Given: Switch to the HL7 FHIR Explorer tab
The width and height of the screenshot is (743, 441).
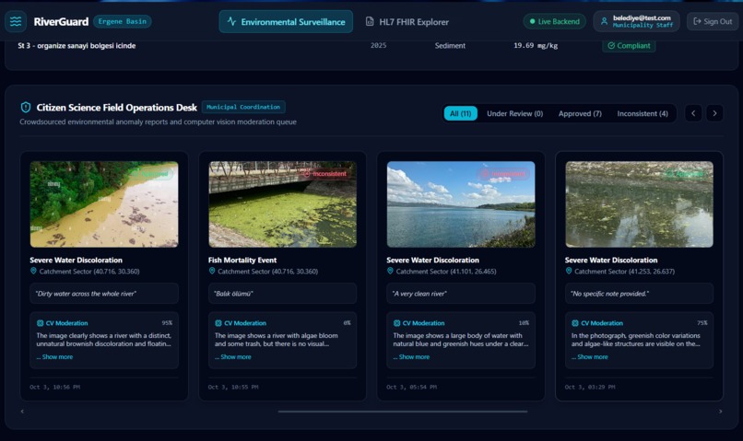Looking at the screenshot, I should [407, 22].
